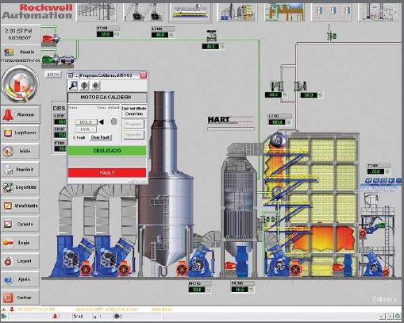Click the LOCK button beside popup
This screenshot has width=404, height=323.
point(53,75)
